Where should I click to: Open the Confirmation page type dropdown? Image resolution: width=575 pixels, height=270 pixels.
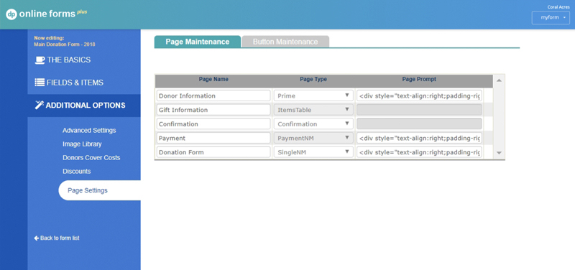(x=313, y=124)
